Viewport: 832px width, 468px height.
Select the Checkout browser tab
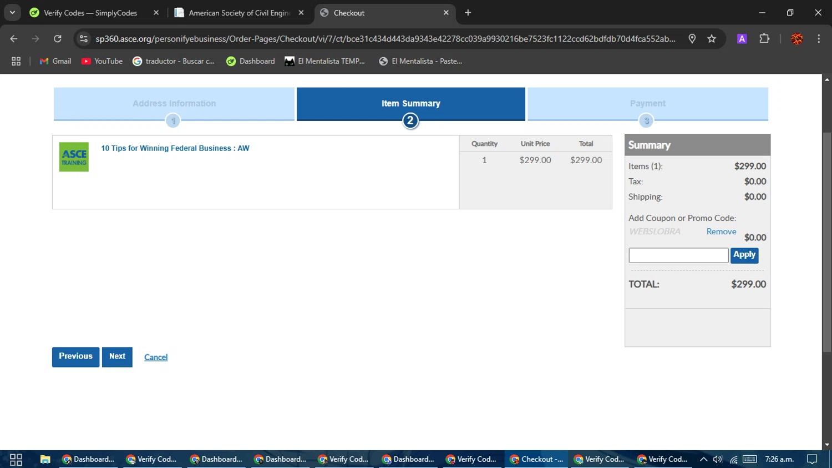(384, 13)
